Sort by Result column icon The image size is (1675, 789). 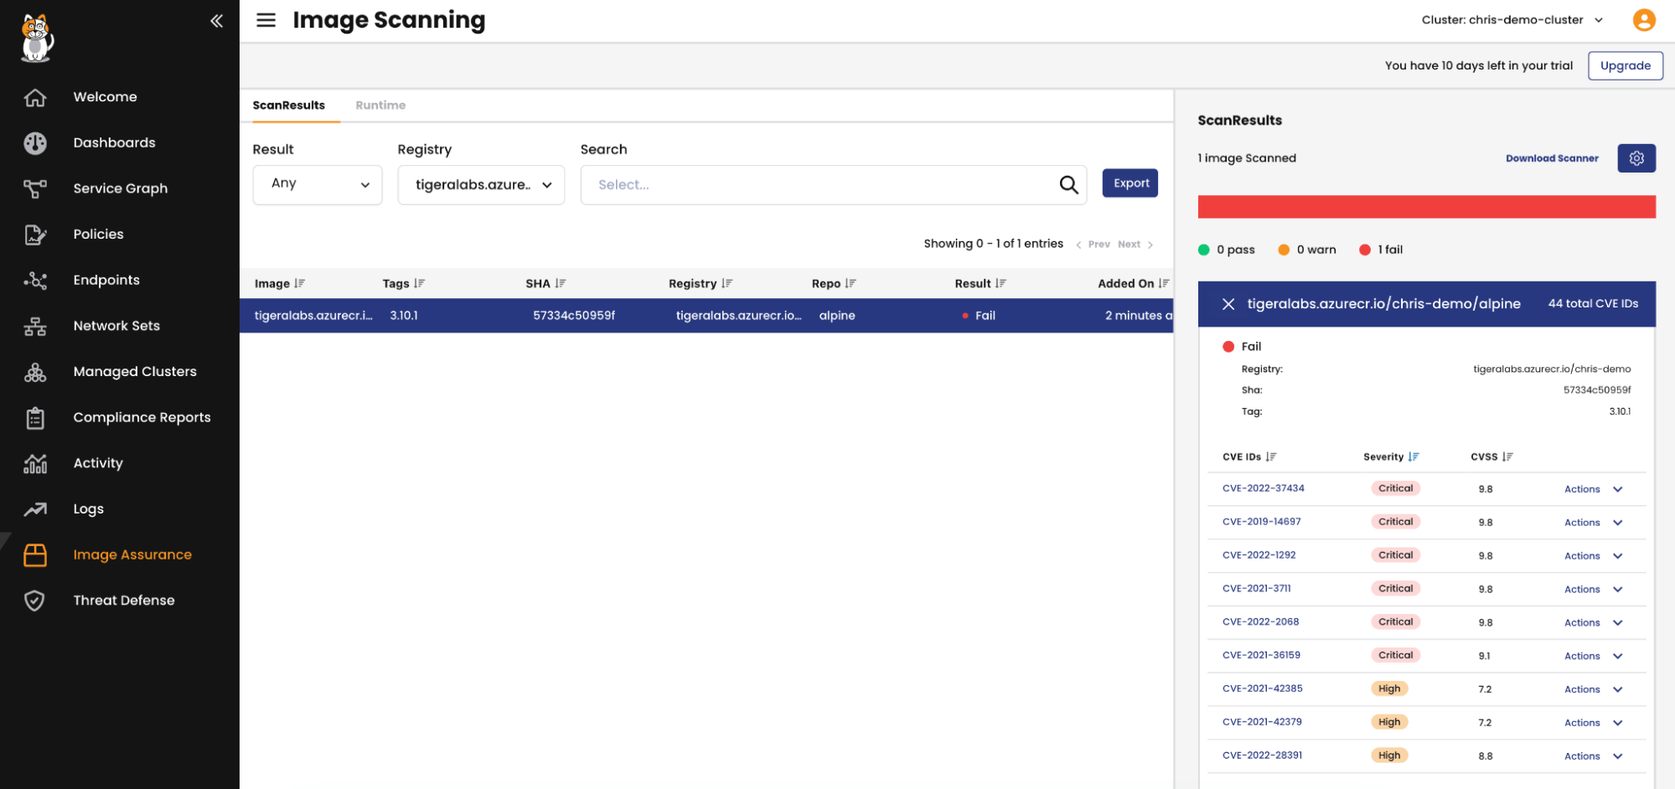(x=1001, y=284)
